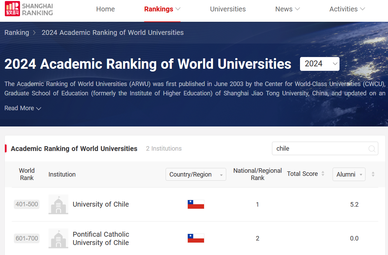The image size is (388, 255).
Task: Click the Ranking breadcrumb link
Action: pos(17,32)
